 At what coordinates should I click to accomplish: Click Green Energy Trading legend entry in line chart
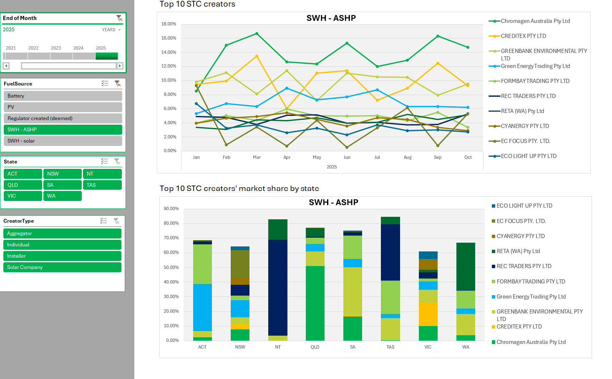click(x=529, y=66)
